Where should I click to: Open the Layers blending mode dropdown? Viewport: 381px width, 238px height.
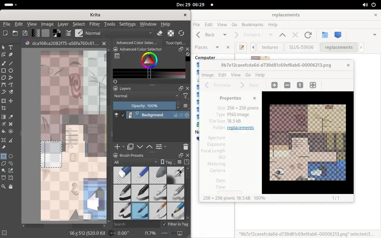pyautogui.click(x=146, y=96)
